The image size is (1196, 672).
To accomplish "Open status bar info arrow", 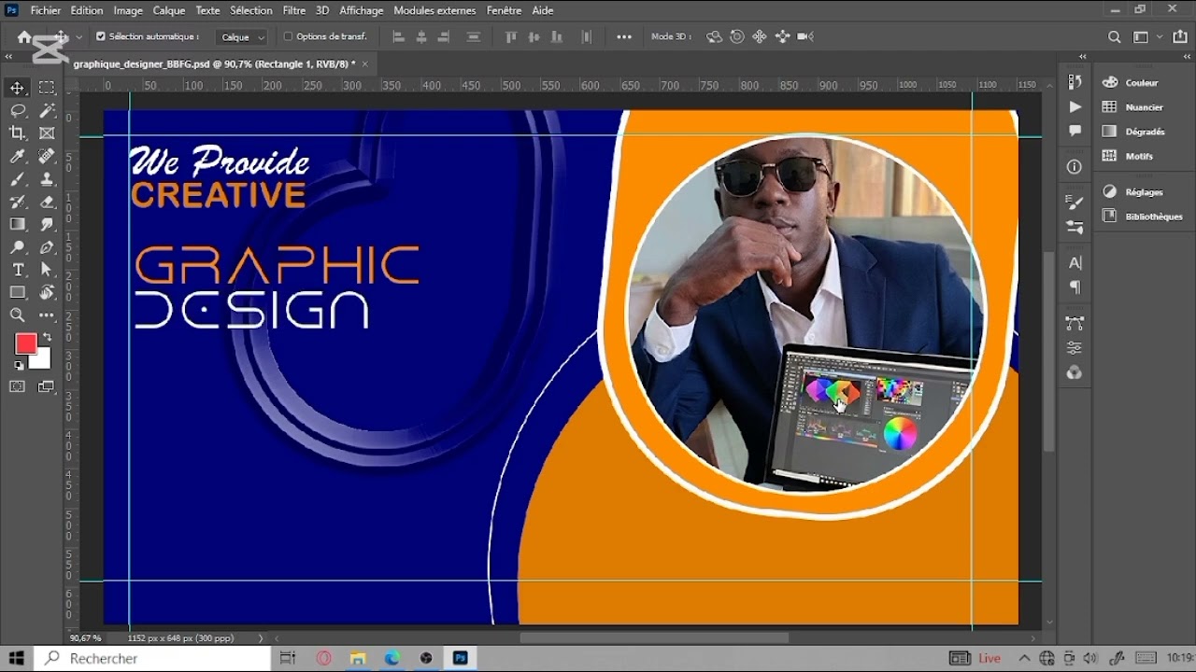I will pos(261,638).
